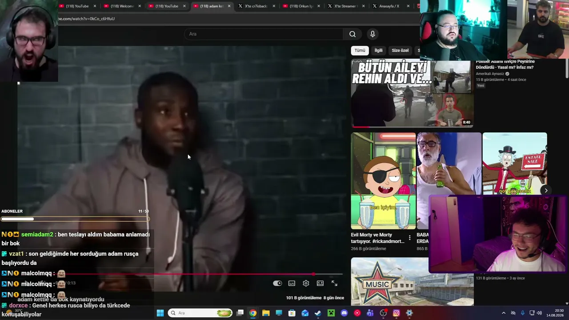Switch the player to theater mode
The height and width of the screenshot is (320, 569).
320,284
